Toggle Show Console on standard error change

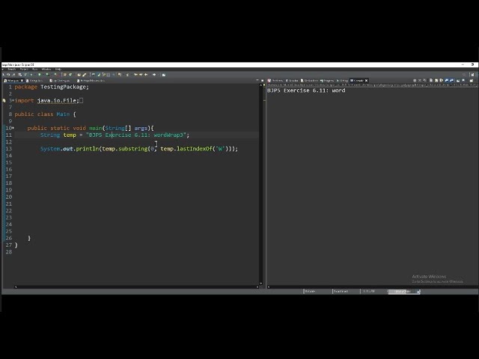(x=451, y=80)
